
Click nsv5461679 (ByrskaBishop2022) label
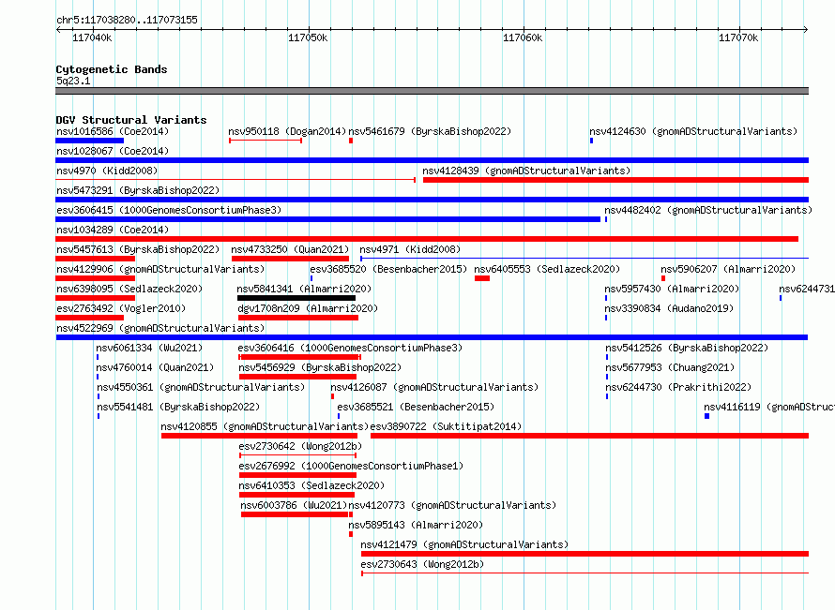(430, 131)
